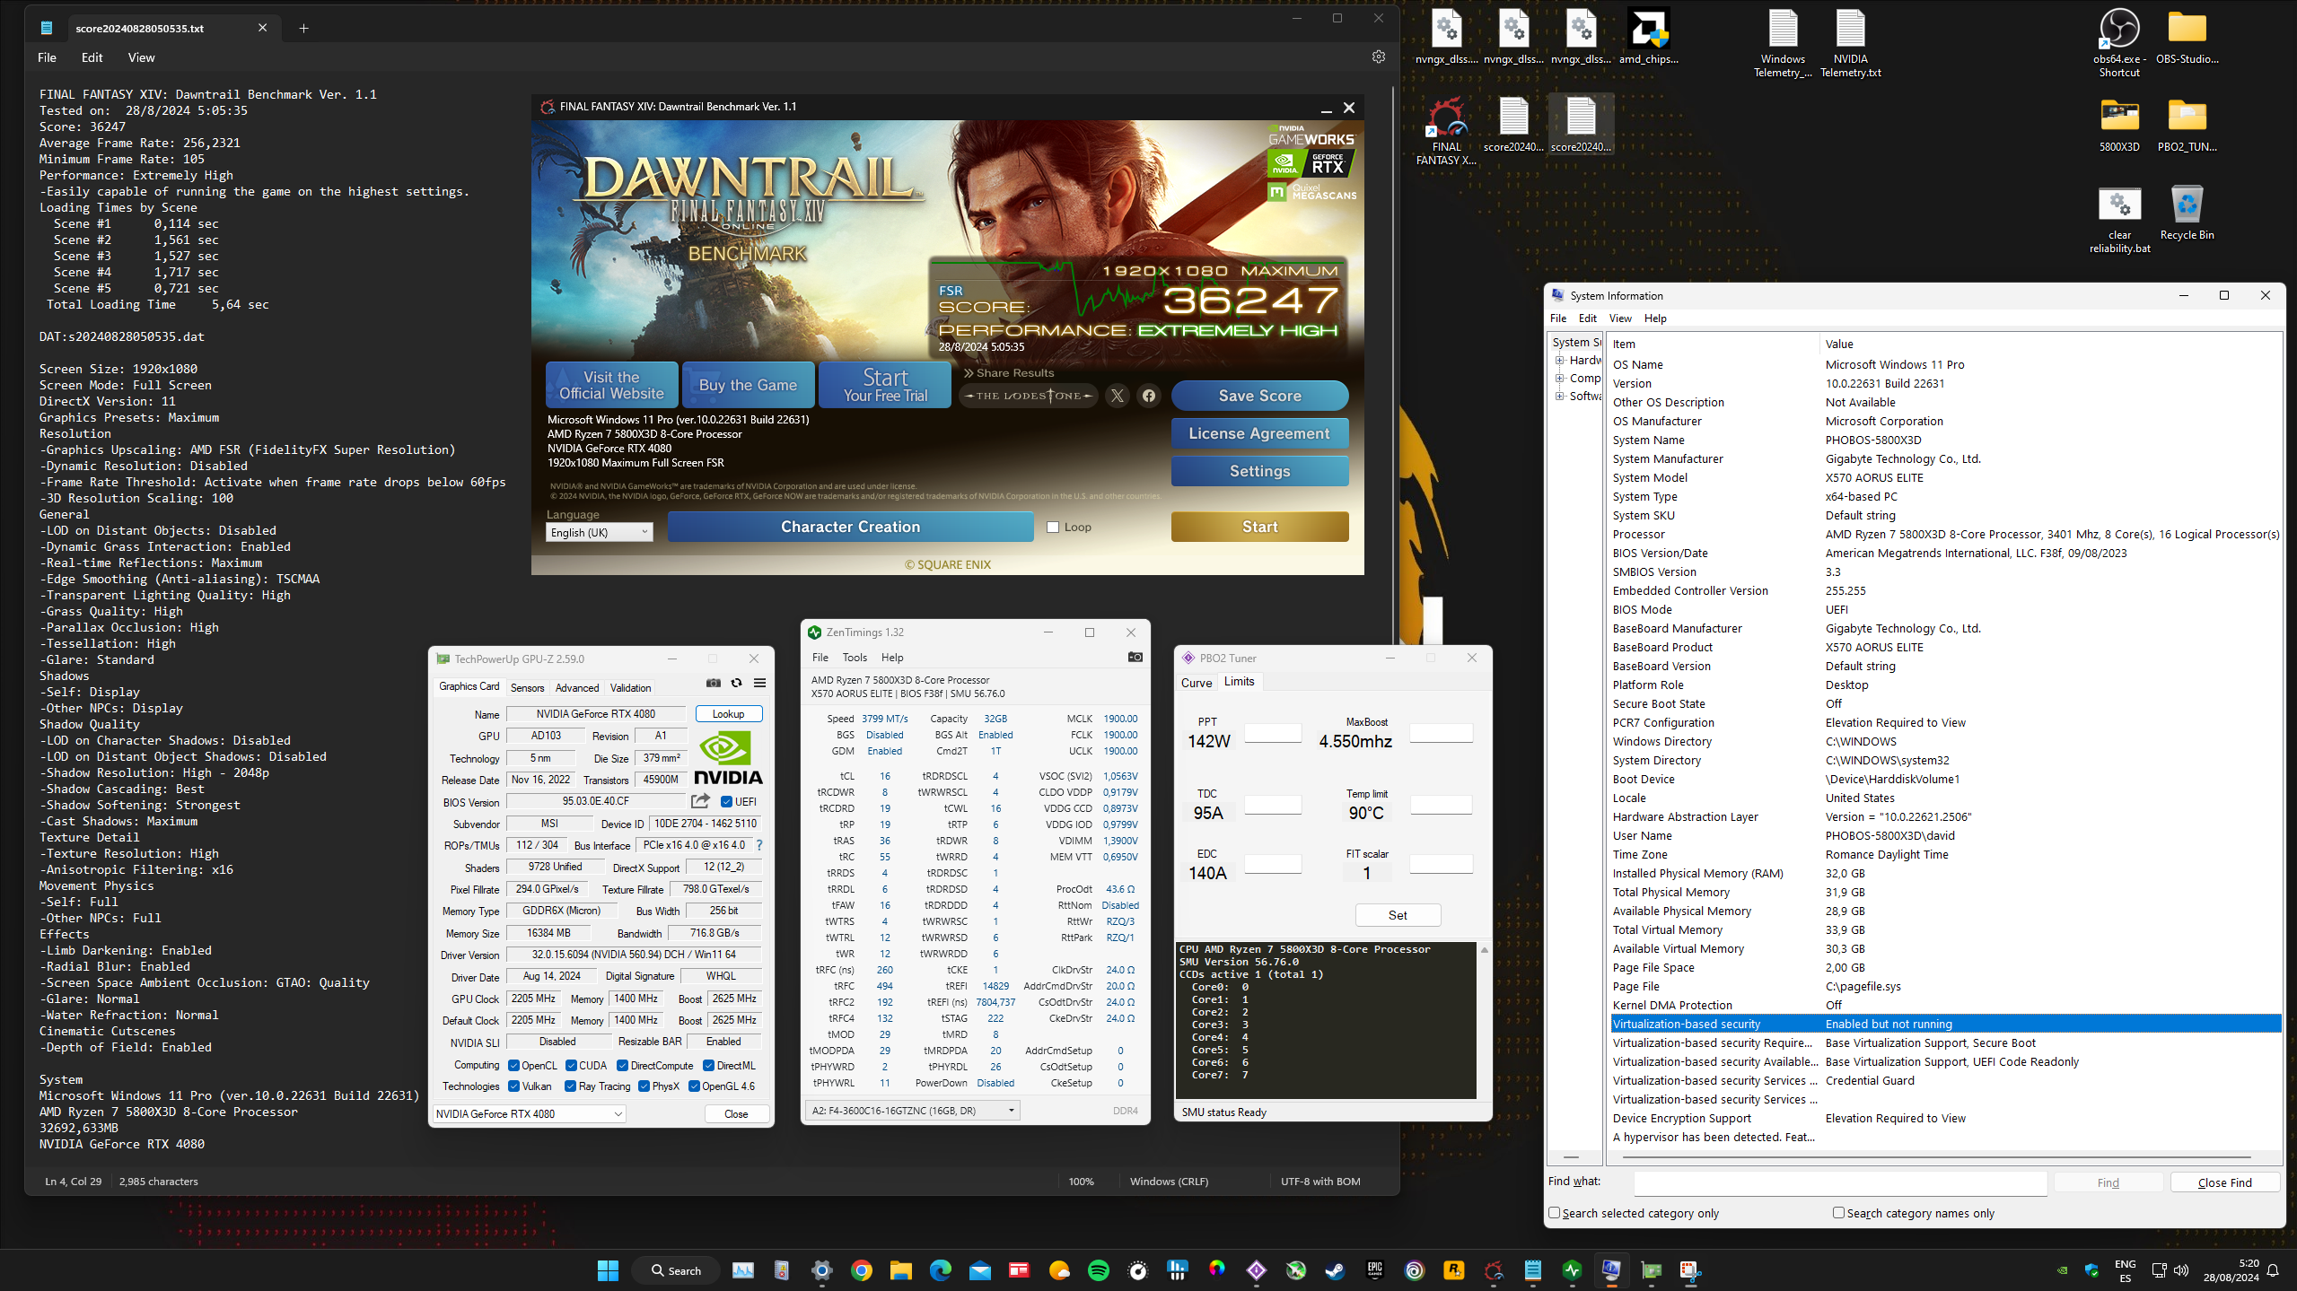Click the Windows Start button
Image resolution: width=2297 pixels, height=1291 pixels.
tap(608, 1270)
